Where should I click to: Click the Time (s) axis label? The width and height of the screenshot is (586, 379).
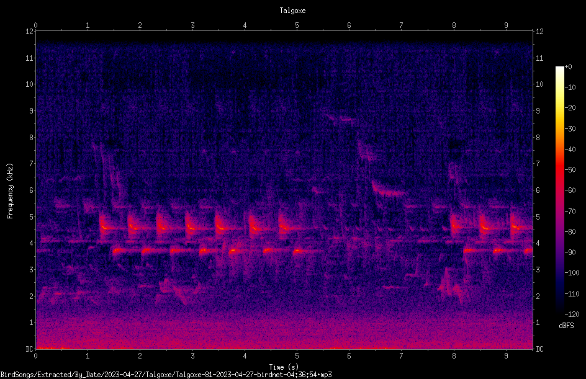284,367
